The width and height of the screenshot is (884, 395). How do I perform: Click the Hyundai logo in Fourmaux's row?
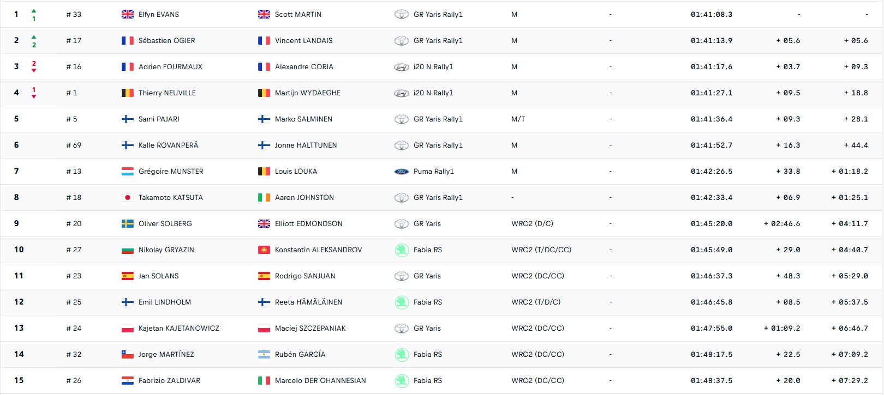402,67
